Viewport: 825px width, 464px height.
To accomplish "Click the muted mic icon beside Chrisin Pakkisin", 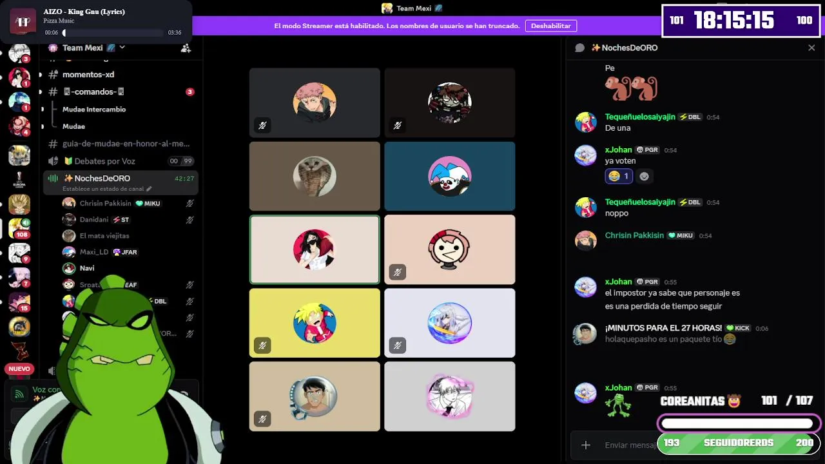I will click(x=190, y=203).
